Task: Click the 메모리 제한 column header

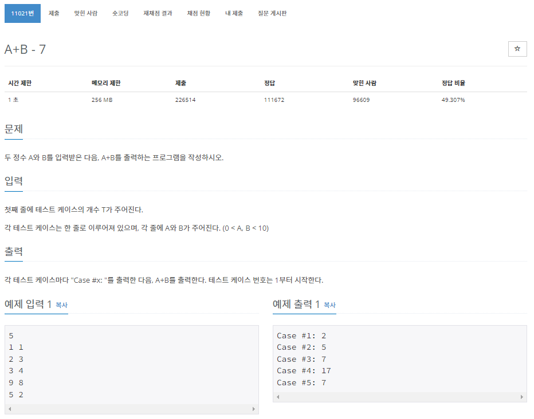Action: [x=106, y=83]
